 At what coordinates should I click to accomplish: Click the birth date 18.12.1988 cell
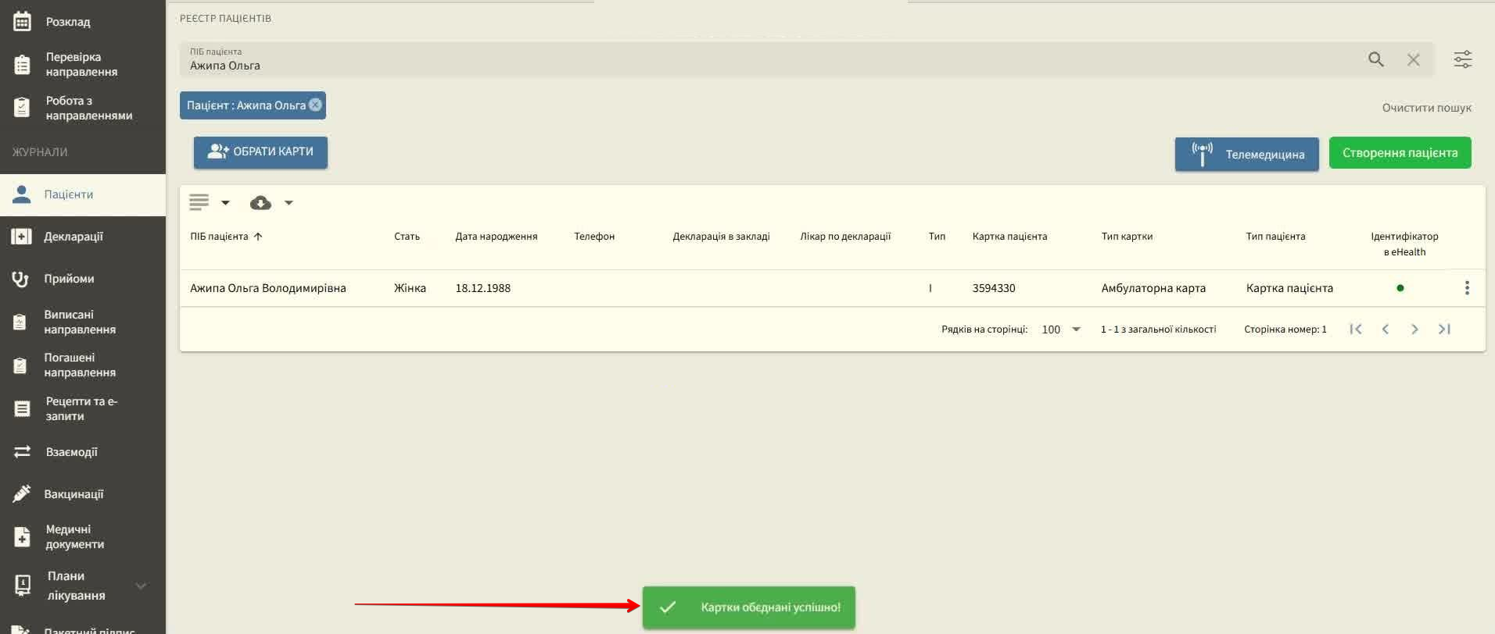click(483, 288)
